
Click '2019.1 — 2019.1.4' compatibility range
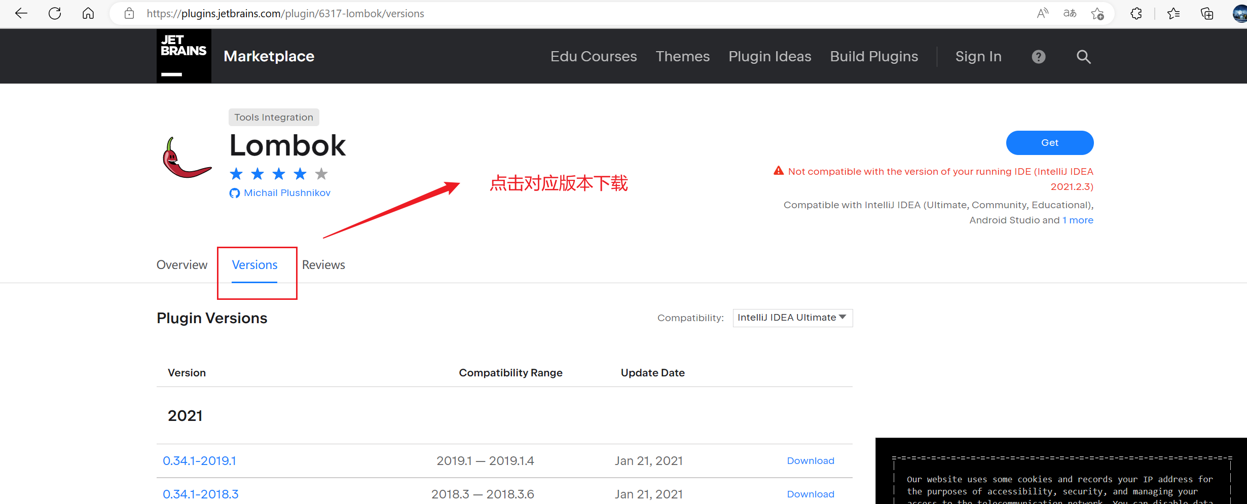point(485,461)
